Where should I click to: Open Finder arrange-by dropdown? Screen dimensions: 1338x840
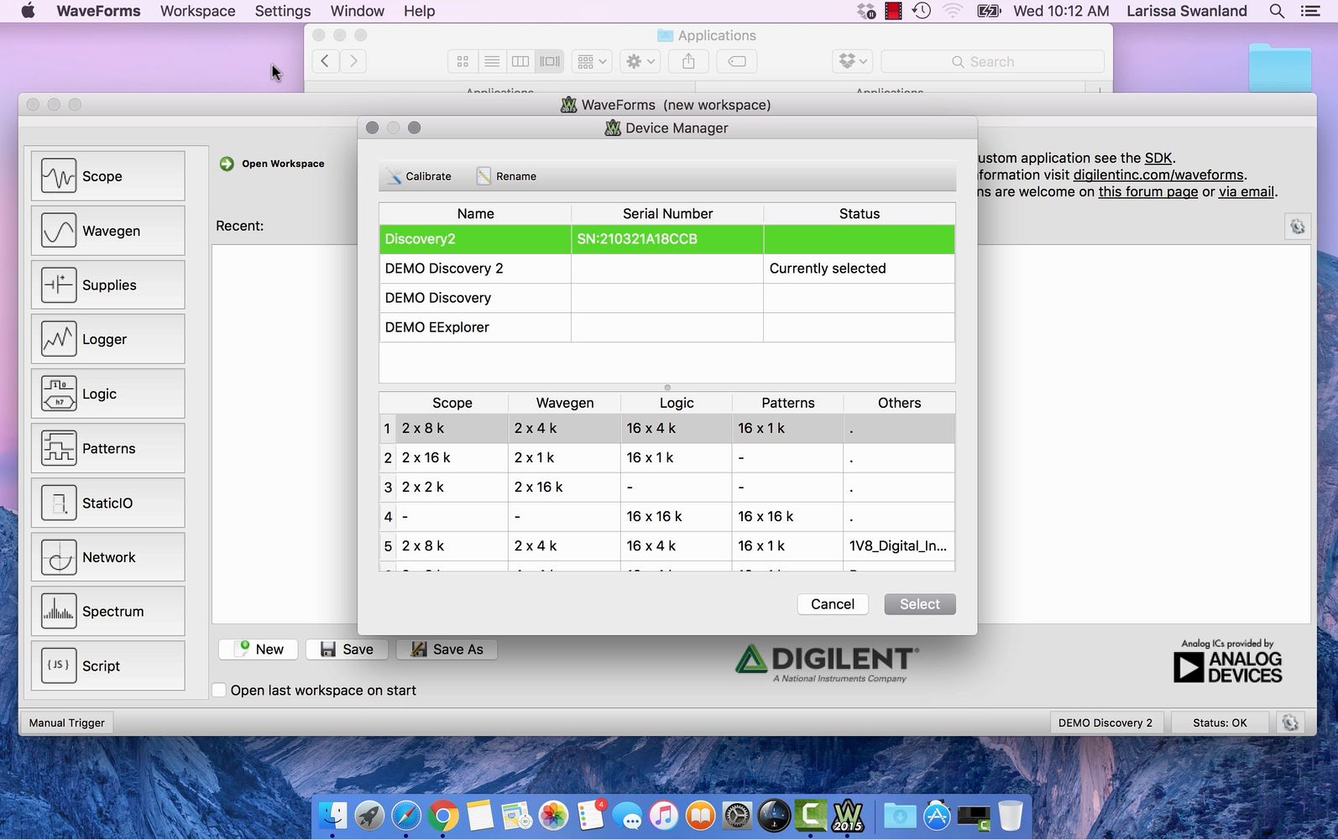pyautogui.click(x=591, y=61)
